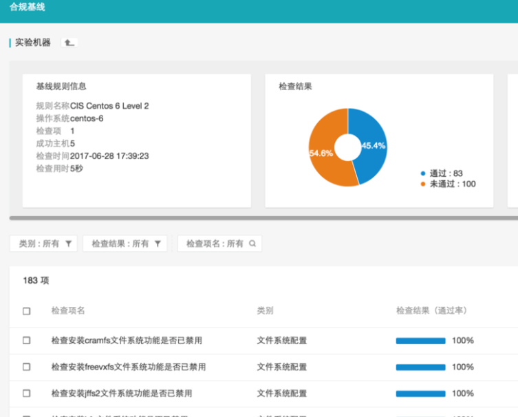This screenshot has height=417, width=518.
Task: Open the 检查结果：所有 filter dropdown
Action: click(x=125, y=244)
